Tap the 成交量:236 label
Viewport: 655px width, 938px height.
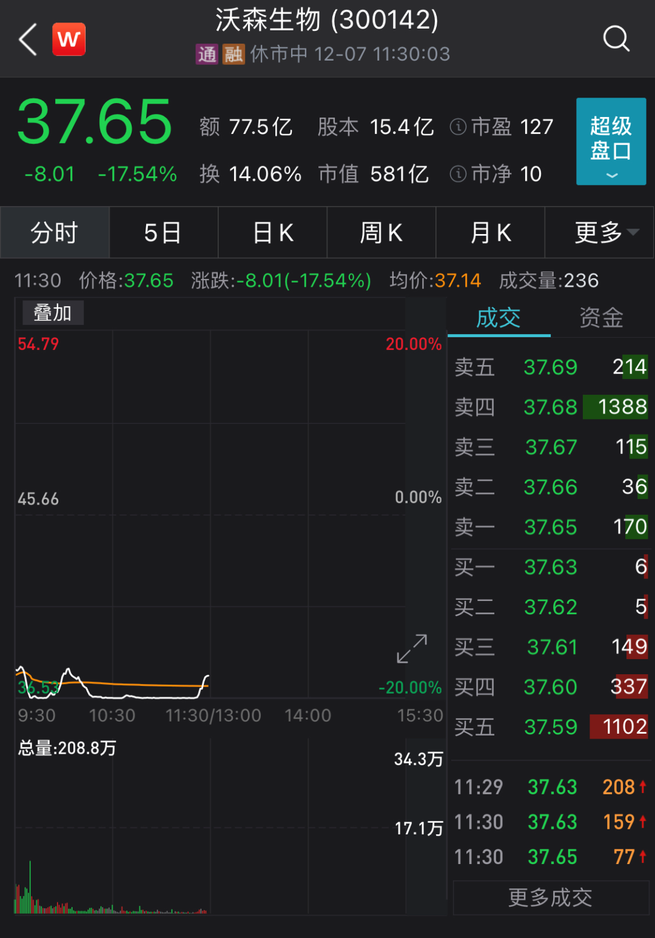click(x=549, y=280)
